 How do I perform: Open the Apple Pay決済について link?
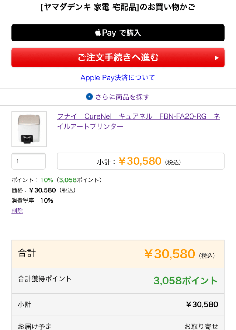click(x=118, y=78)
